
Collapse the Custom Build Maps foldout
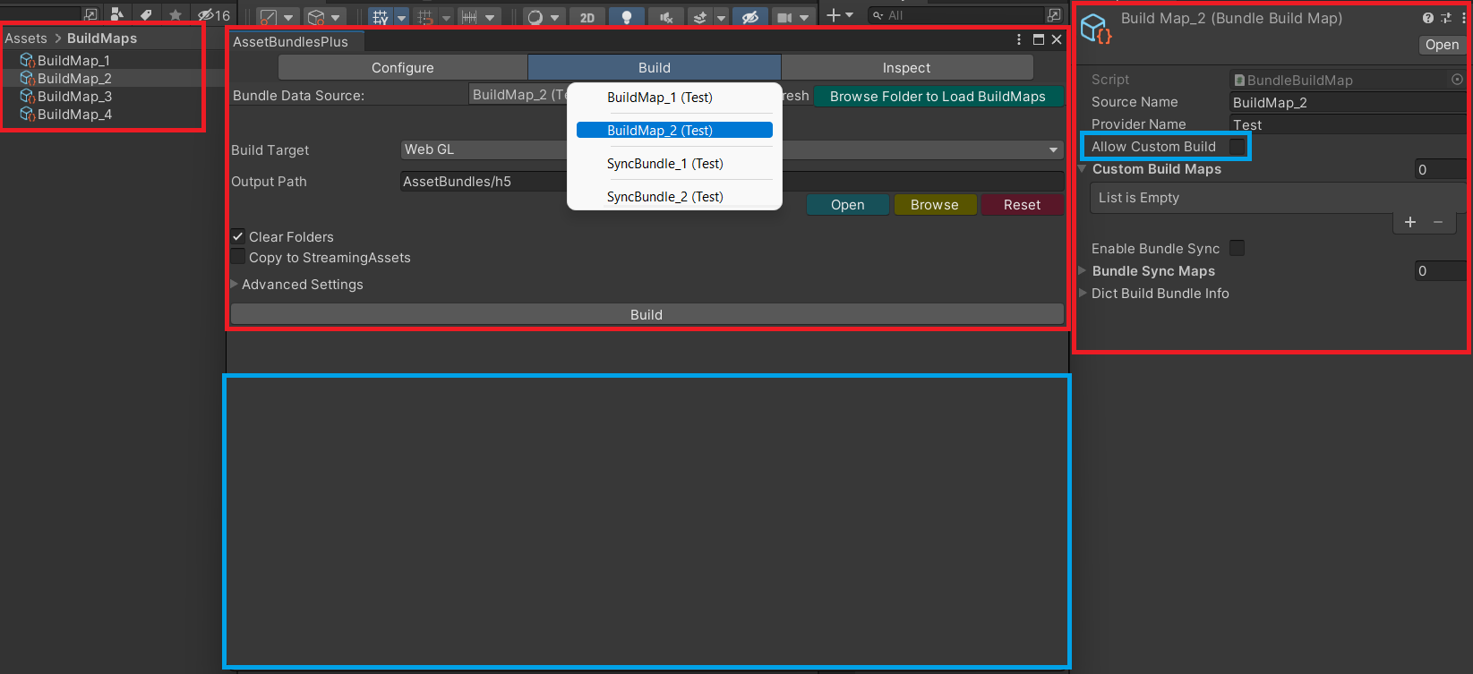[x=1083, y=168]
